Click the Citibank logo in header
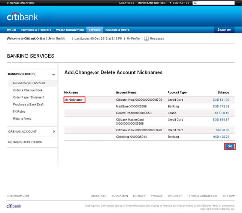Viewport: 242px width, 213px height. click(22, 17)
